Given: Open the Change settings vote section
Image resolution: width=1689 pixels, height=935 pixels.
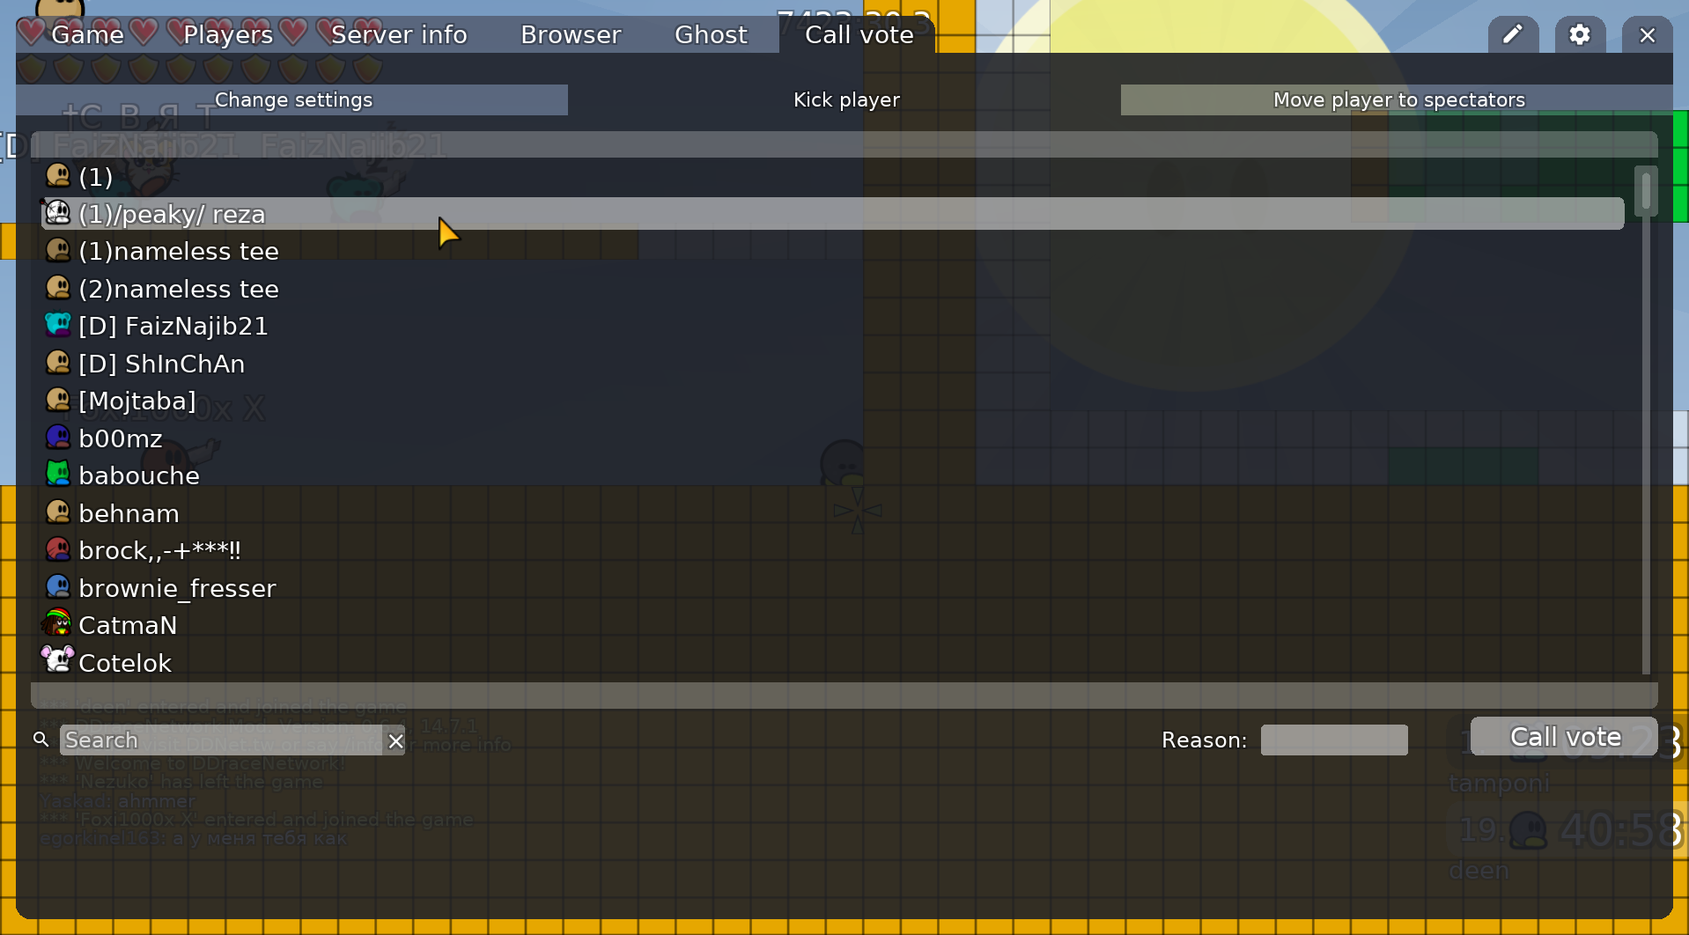Looking at the screenshot, I should 292,99.
